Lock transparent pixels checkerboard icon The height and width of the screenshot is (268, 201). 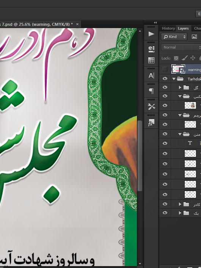pyautogui.click(x=176, y=58)
